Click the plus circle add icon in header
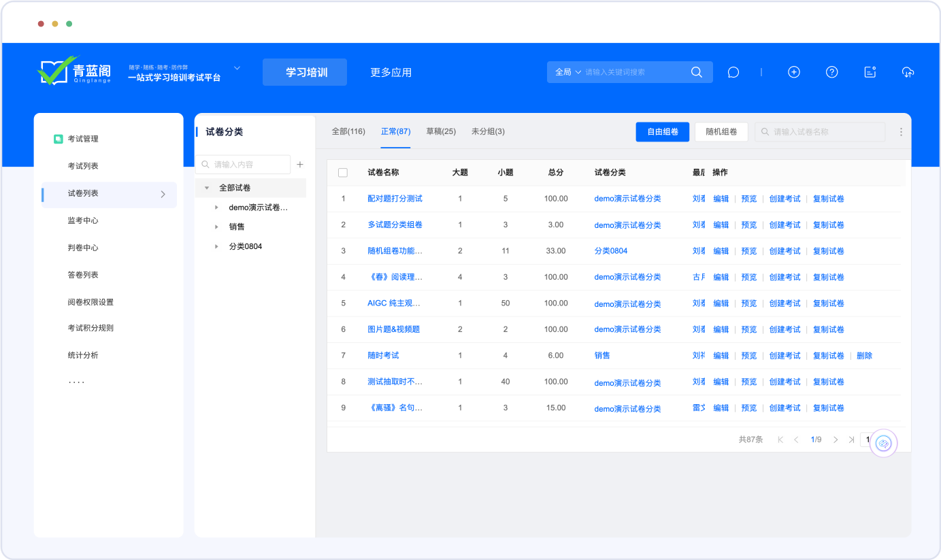This screenshot has height=560, width=941. pos(793,72)
